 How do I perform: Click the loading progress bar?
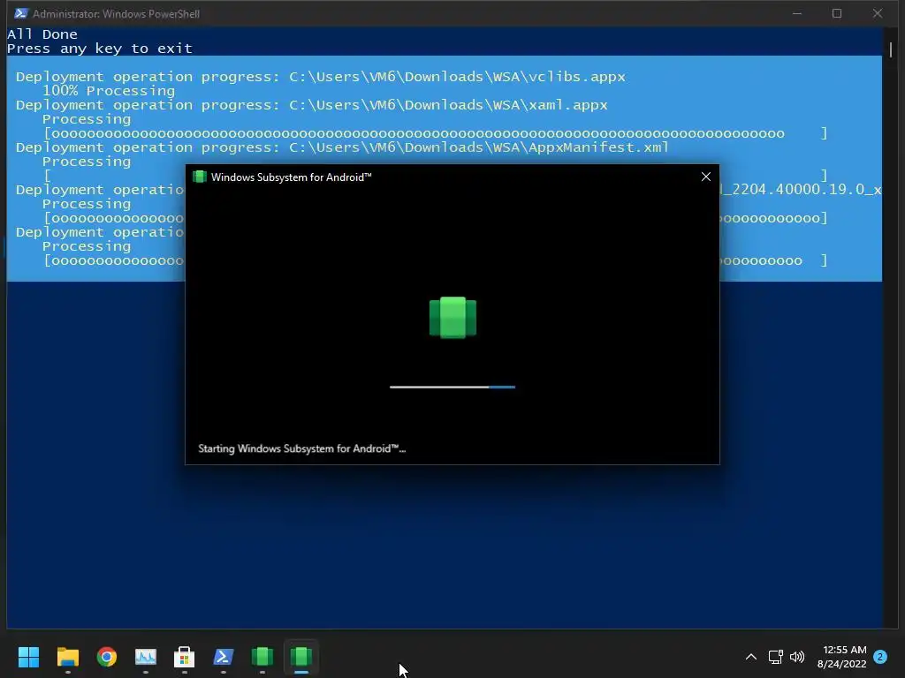(452, 387)
